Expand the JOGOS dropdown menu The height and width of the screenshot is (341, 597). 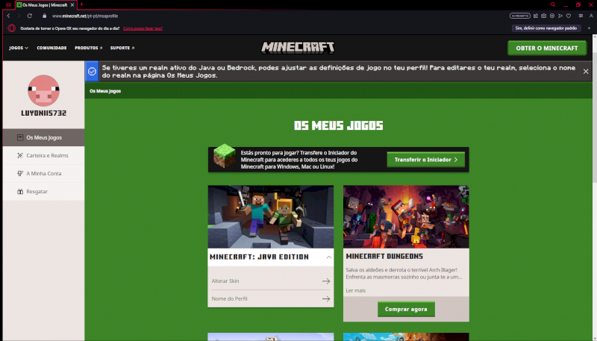19,48
